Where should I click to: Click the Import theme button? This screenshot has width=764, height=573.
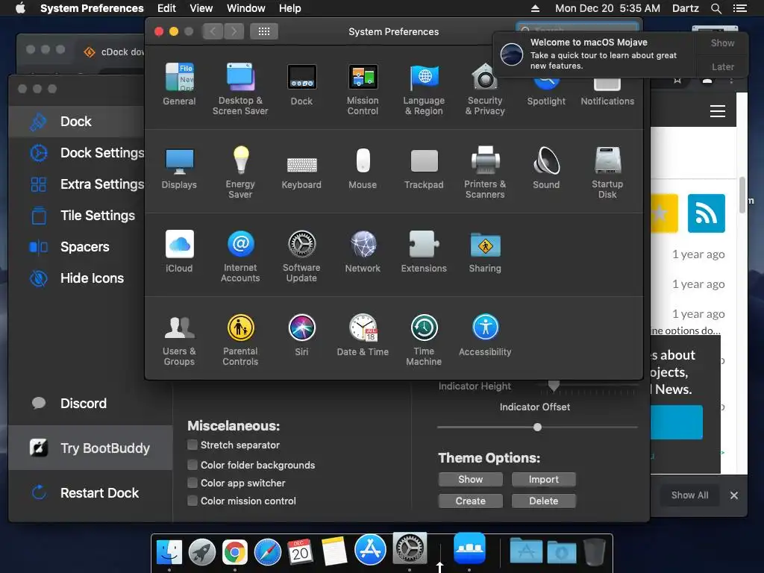tap(543, 480)
